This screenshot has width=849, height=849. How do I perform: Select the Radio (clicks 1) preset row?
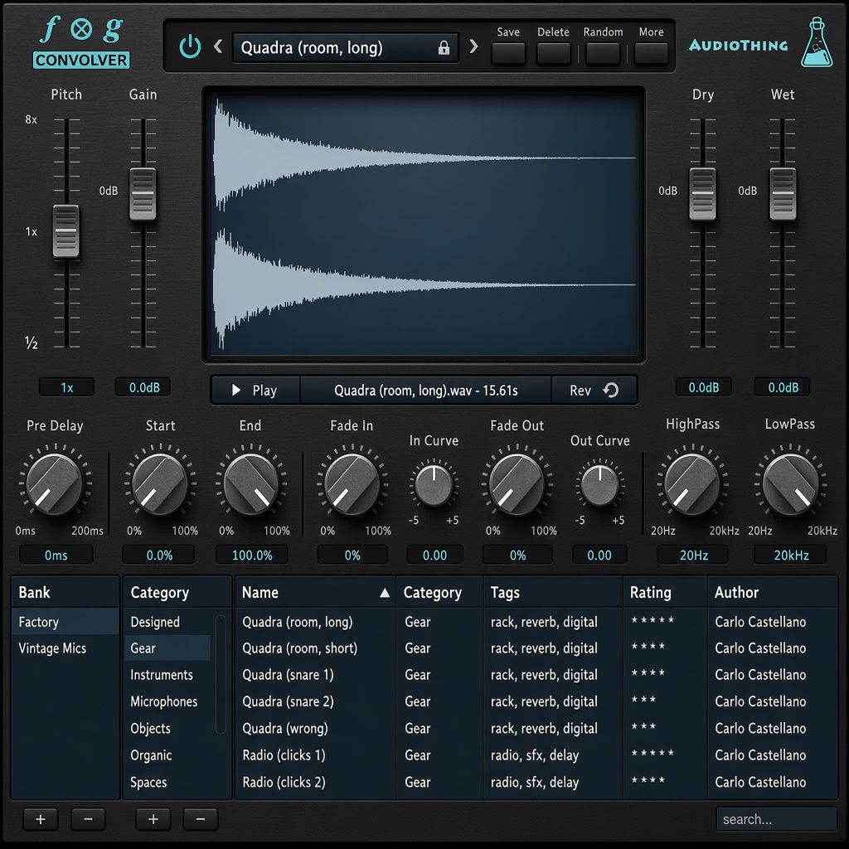point(536,754)
